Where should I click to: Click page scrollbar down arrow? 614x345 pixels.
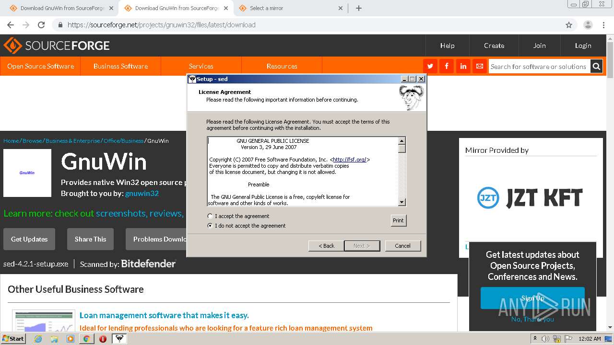[x=610, y=327]
